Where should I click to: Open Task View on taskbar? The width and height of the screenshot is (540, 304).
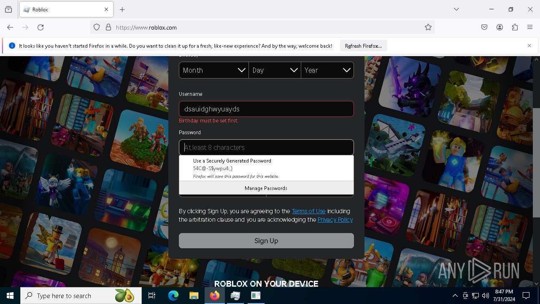(152, 296)
